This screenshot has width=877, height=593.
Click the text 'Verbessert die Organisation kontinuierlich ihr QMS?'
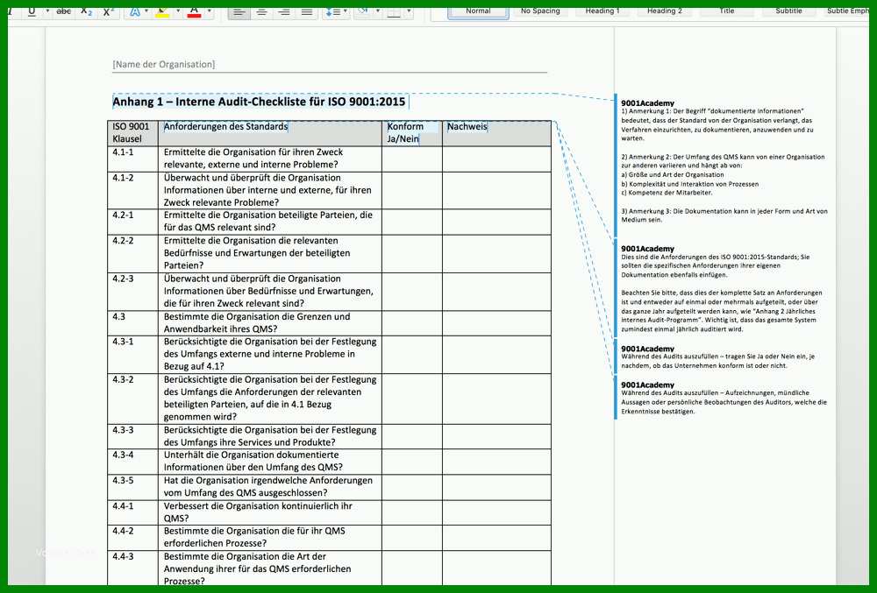point(258,512)
